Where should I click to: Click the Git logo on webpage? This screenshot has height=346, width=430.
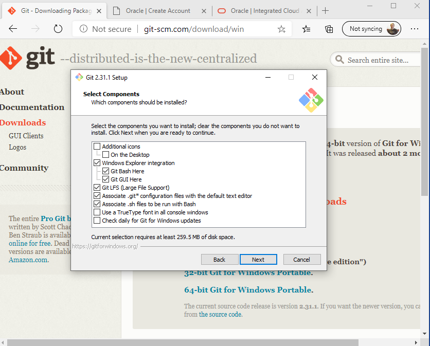tap(27, 58)
